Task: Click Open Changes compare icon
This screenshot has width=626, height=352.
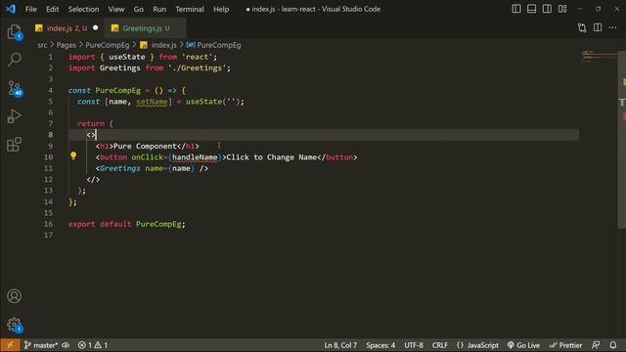Action: 582,27
